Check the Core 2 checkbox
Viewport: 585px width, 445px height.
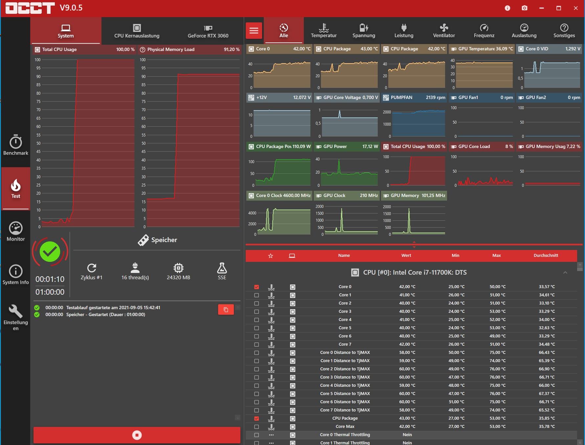(257, 303)
